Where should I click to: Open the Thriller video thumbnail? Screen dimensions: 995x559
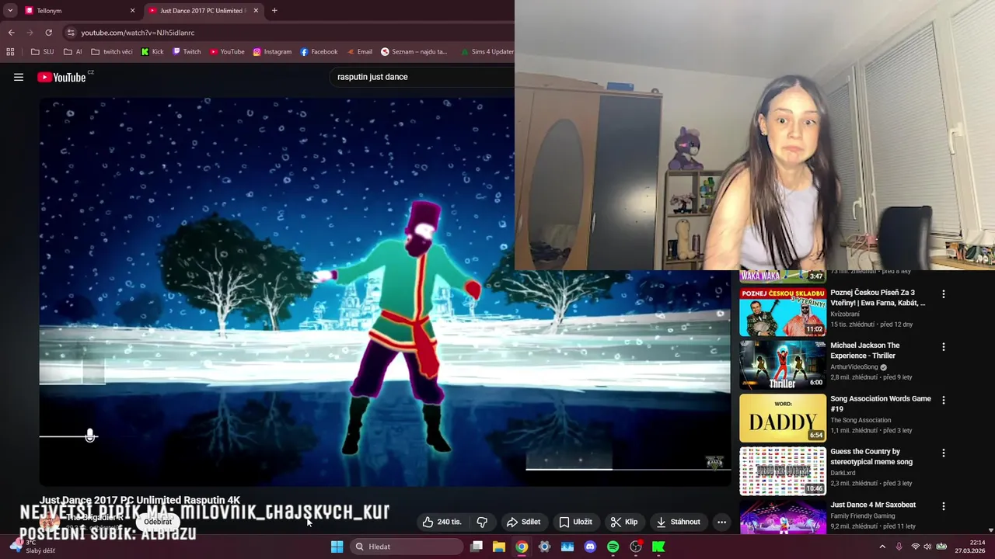[x=782, y=365]
